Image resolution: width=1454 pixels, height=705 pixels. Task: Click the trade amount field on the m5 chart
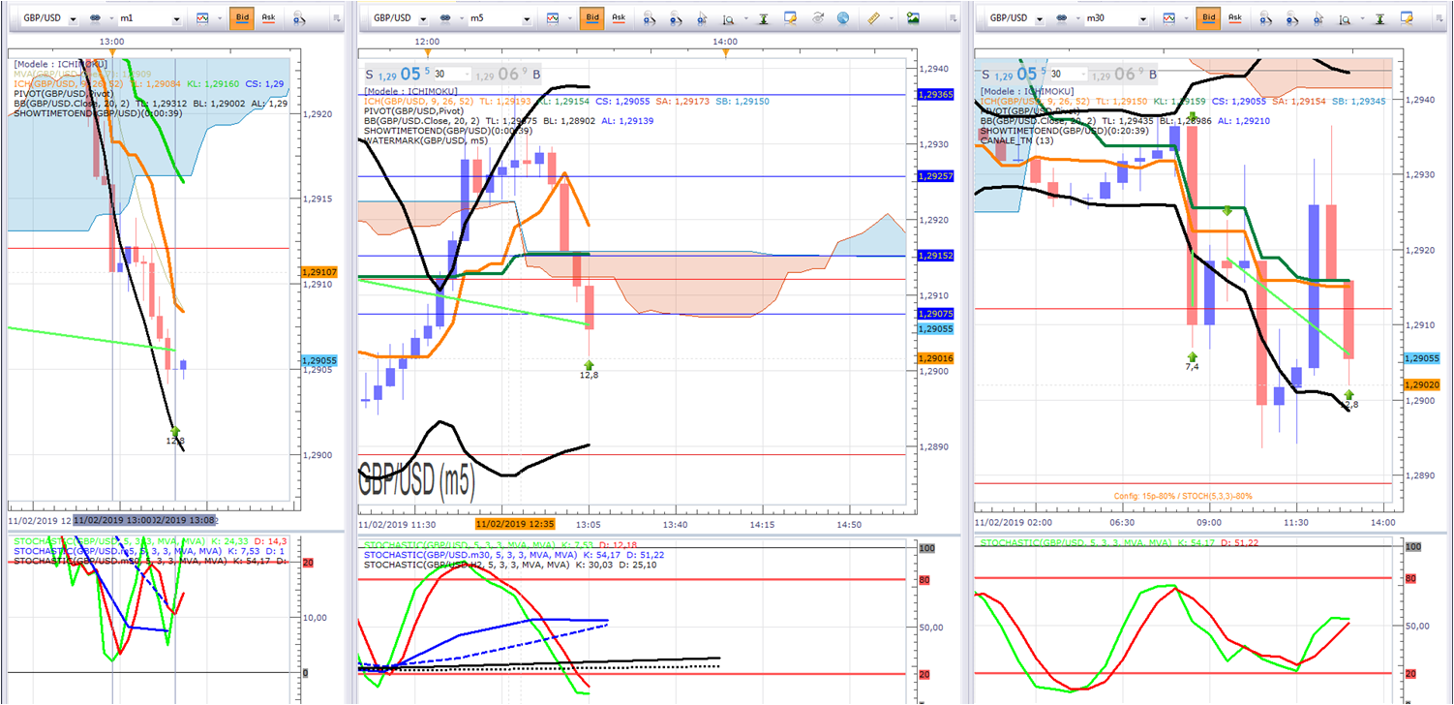(451, 74)
